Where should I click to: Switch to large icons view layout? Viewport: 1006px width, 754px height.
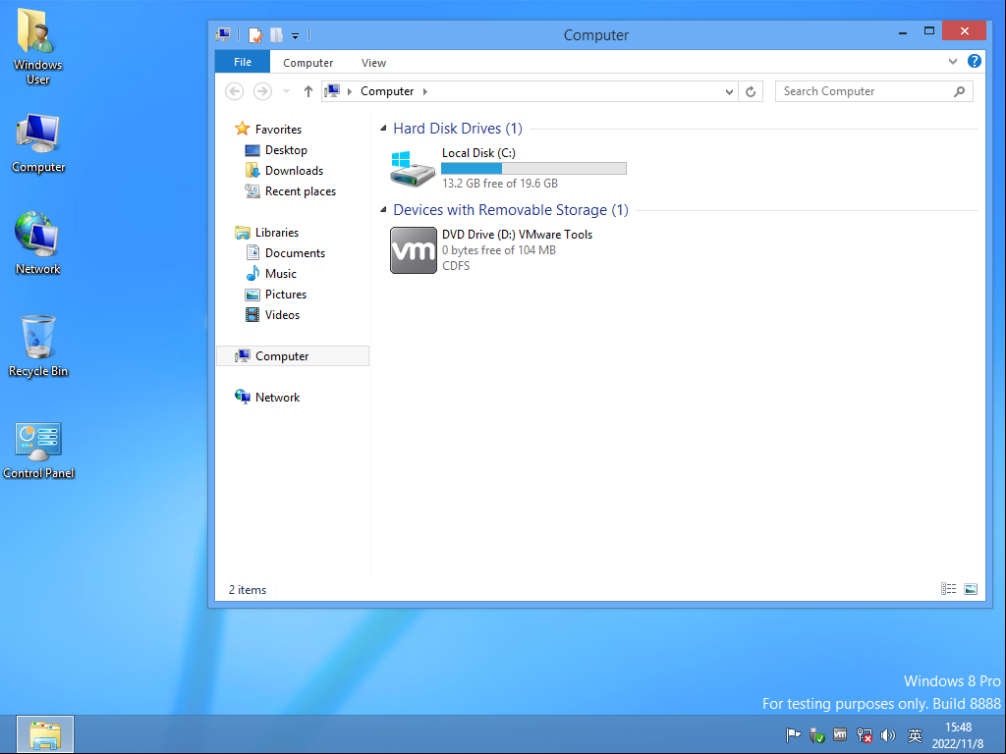pyautogui.click(x=971, y=589)
